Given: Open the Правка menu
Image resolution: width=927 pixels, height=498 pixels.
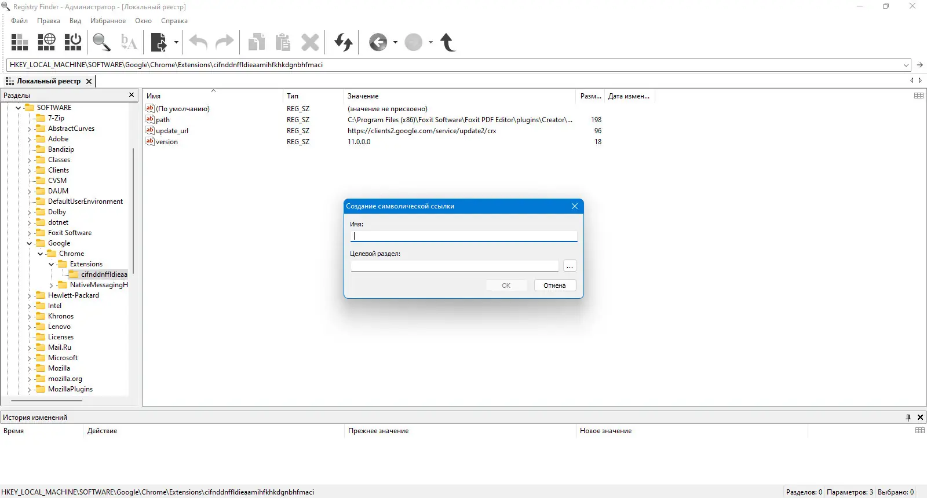Looking at the screenshot, I should [49, 21].
